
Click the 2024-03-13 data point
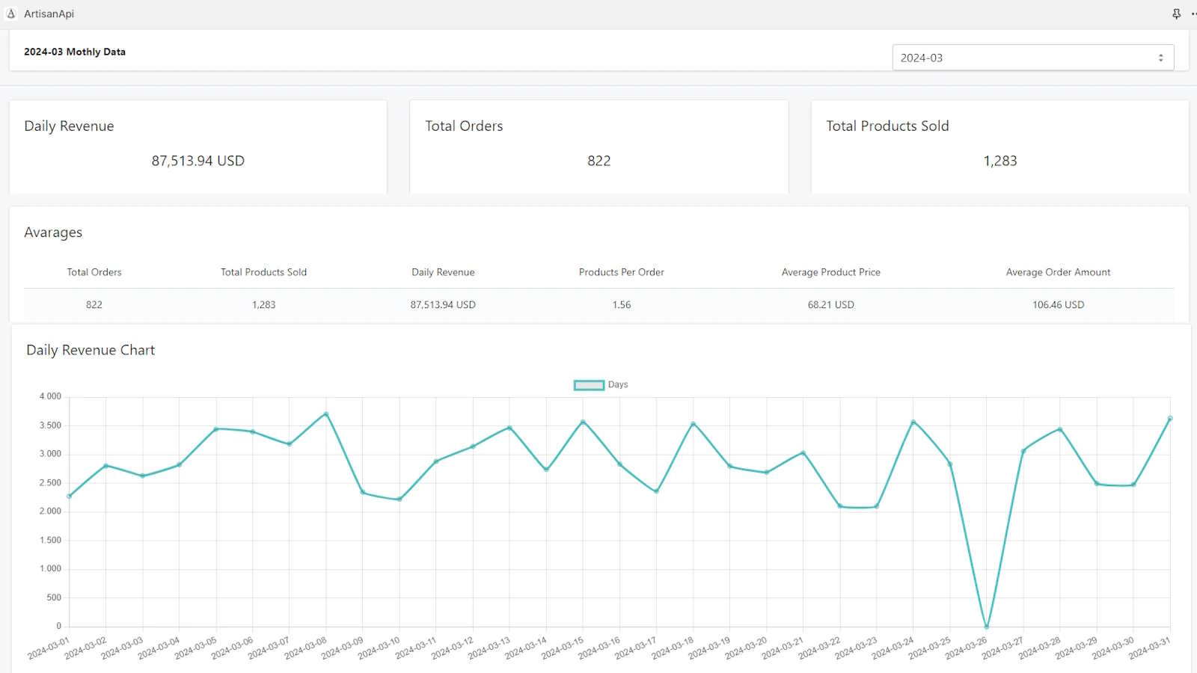(x=509, y=428)
